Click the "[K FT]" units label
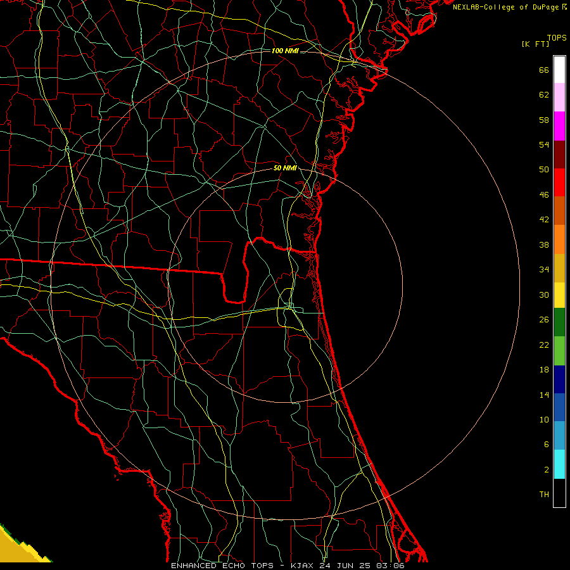This screenshot has height=570, width=570. (x=535, y=44)
